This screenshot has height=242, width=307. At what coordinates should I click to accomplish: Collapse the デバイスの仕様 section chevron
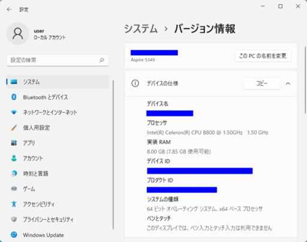(288, 83)
